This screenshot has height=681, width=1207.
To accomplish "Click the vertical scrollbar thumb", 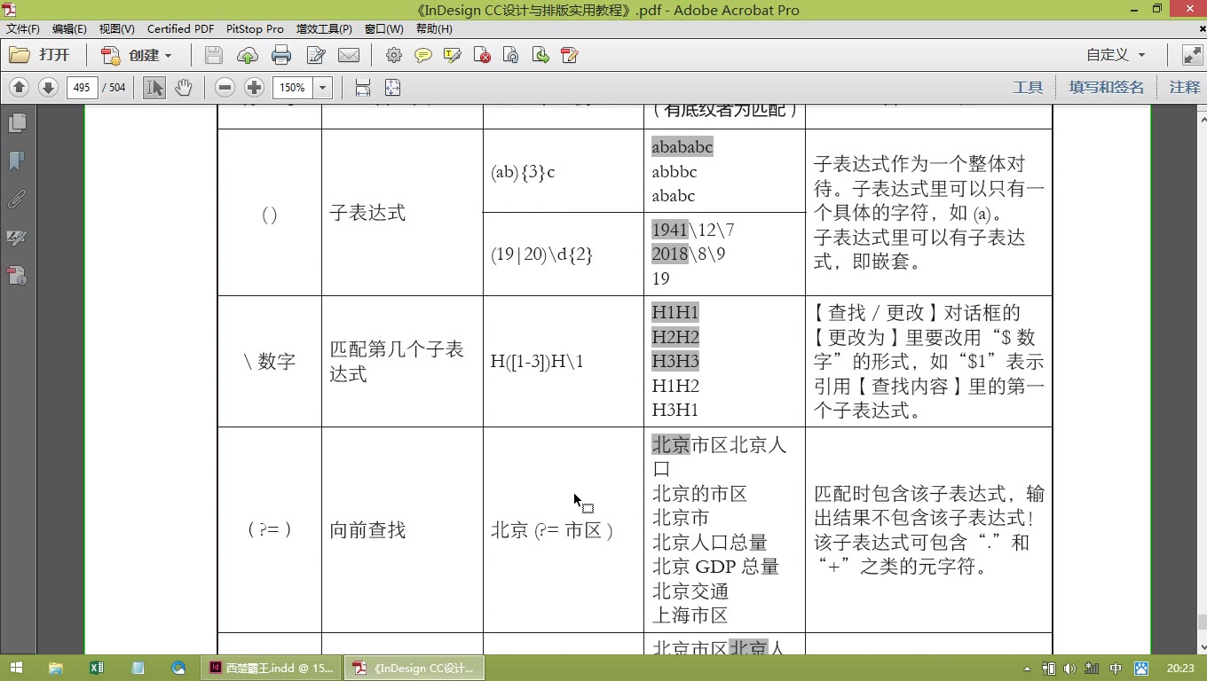I will click(1202, 622).
